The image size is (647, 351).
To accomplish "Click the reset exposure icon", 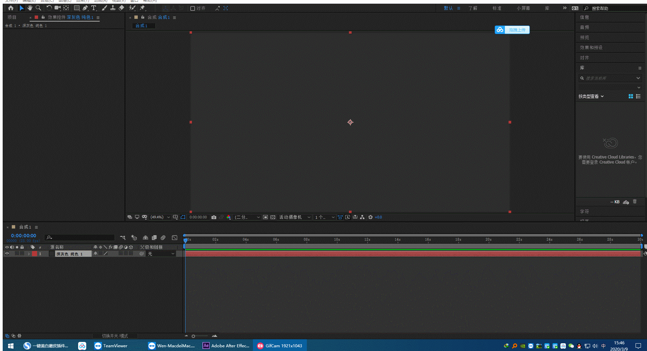I will (x=370, y=217).
